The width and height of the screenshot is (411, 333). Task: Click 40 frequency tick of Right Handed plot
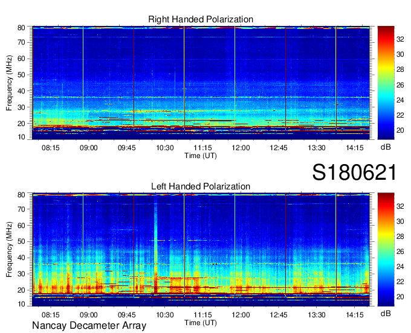coord(21,91)
